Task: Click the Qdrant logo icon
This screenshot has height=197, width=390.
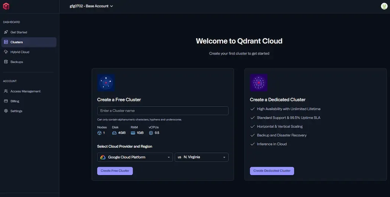Action: [x=6, y=6]
